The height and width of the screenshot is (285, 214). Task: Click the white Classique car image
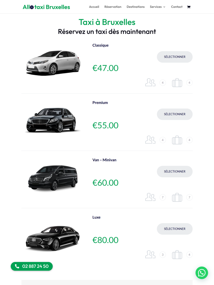[x=53, y=61]
